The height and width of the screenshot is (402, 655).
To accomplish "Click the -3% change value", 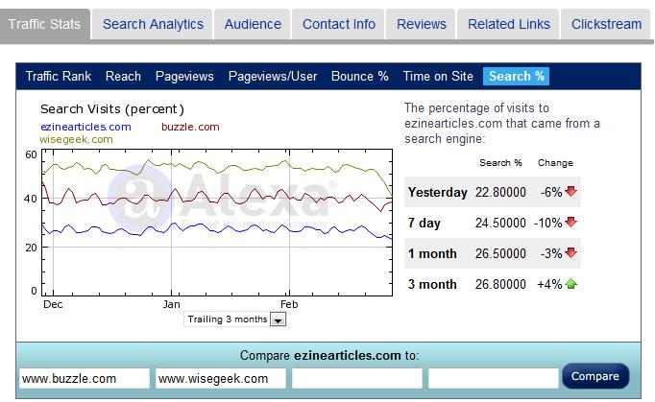I will point(551,253).
